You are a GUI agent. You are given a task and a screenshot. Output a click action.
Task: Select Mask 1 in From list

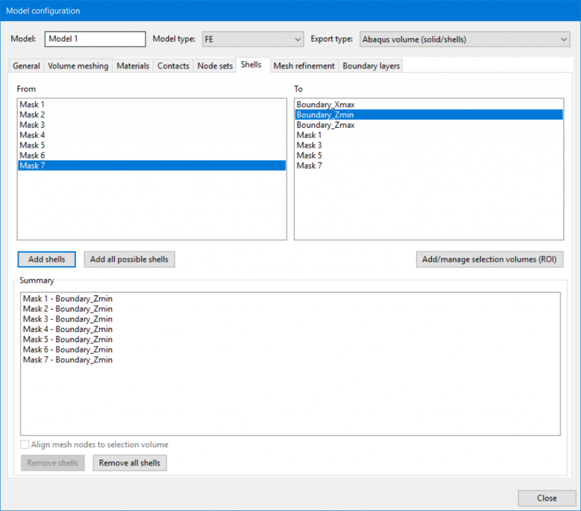coord(152,104)
